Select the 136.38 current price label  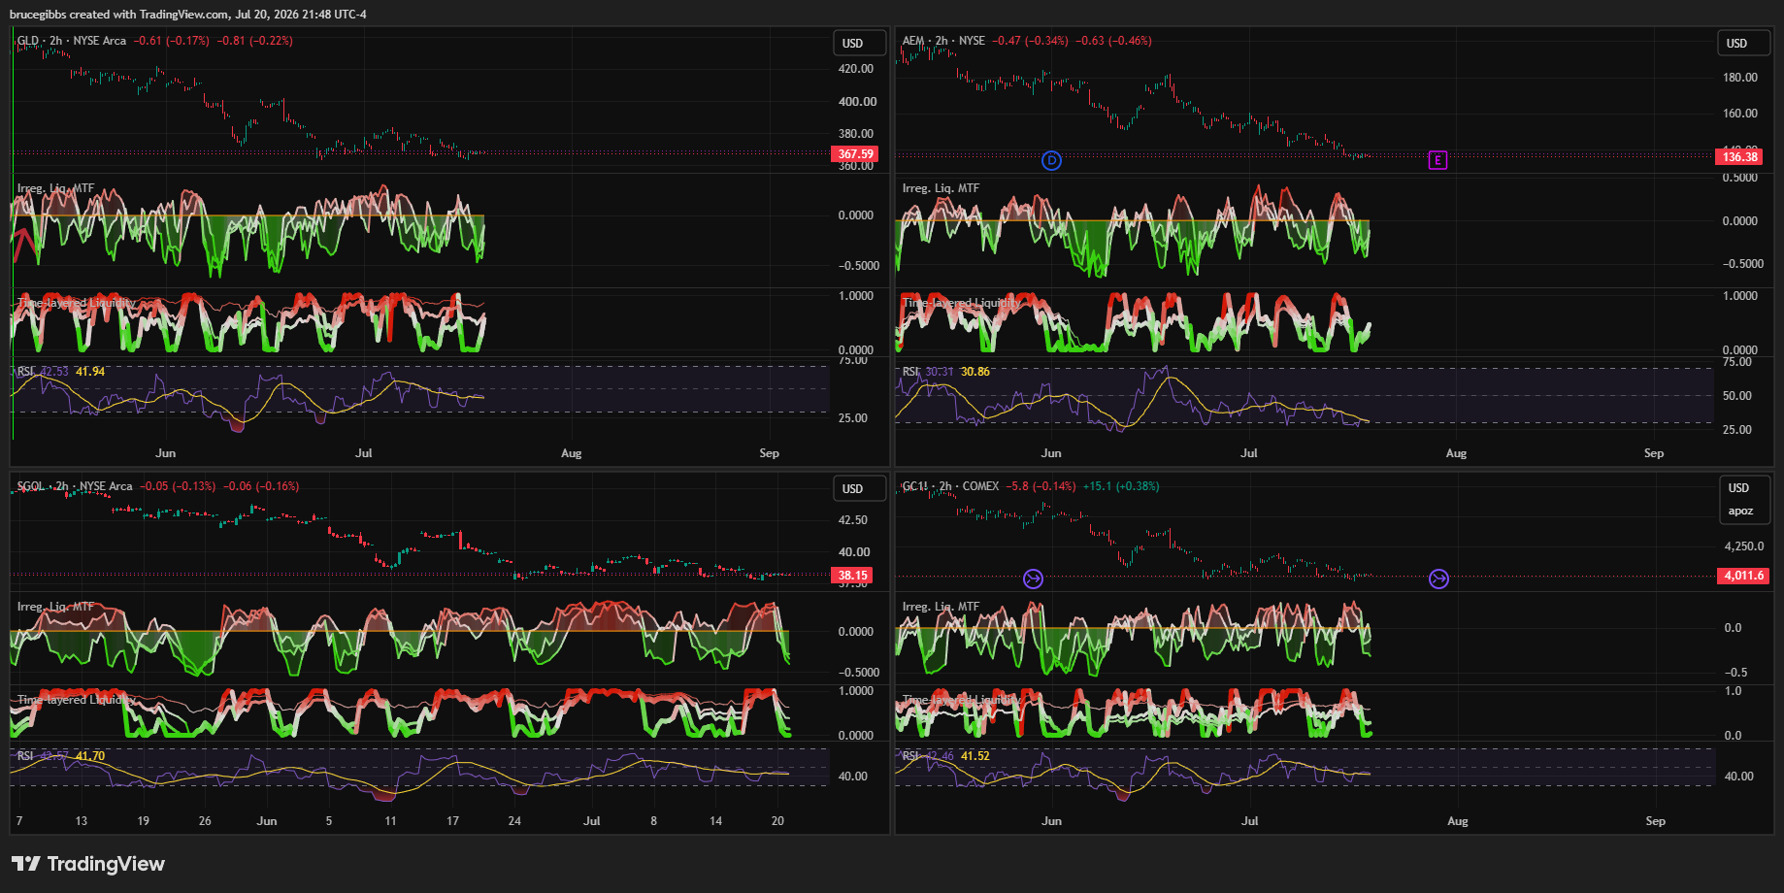pyautogui.click(x=1739, y=156)
